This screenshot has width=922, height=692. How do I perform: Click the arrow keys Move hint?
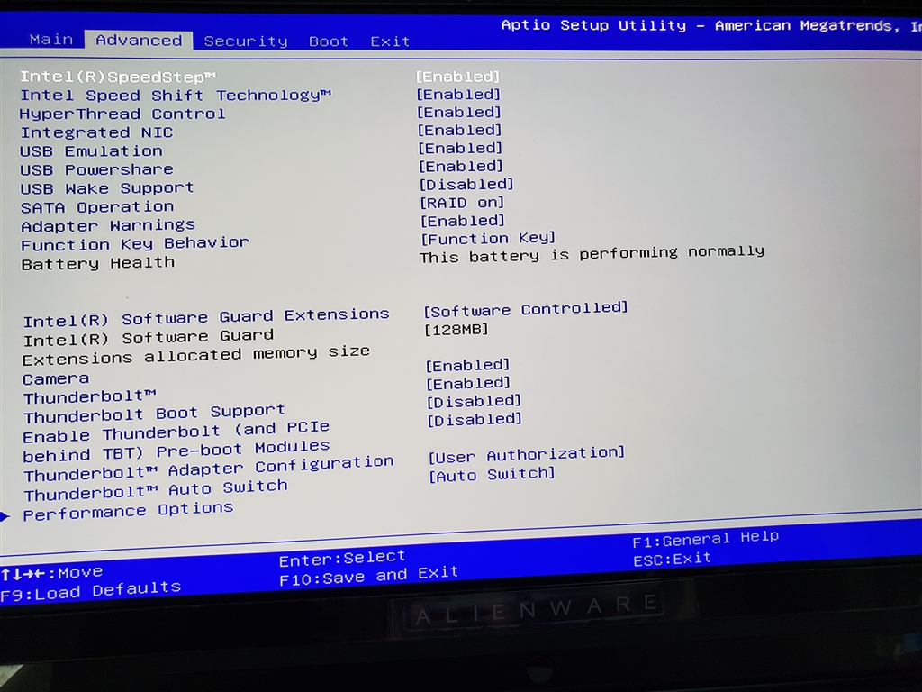tap(51, 572)
